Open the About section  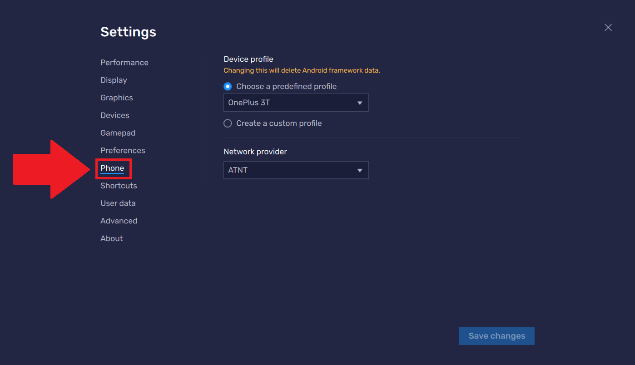coord(111,238)
